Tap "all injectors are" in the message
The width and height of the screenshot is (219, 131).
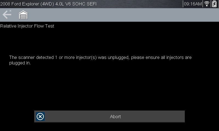tap(176, 58)
